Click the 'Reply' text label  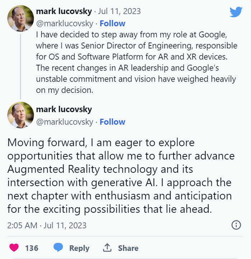click(79, 248)
